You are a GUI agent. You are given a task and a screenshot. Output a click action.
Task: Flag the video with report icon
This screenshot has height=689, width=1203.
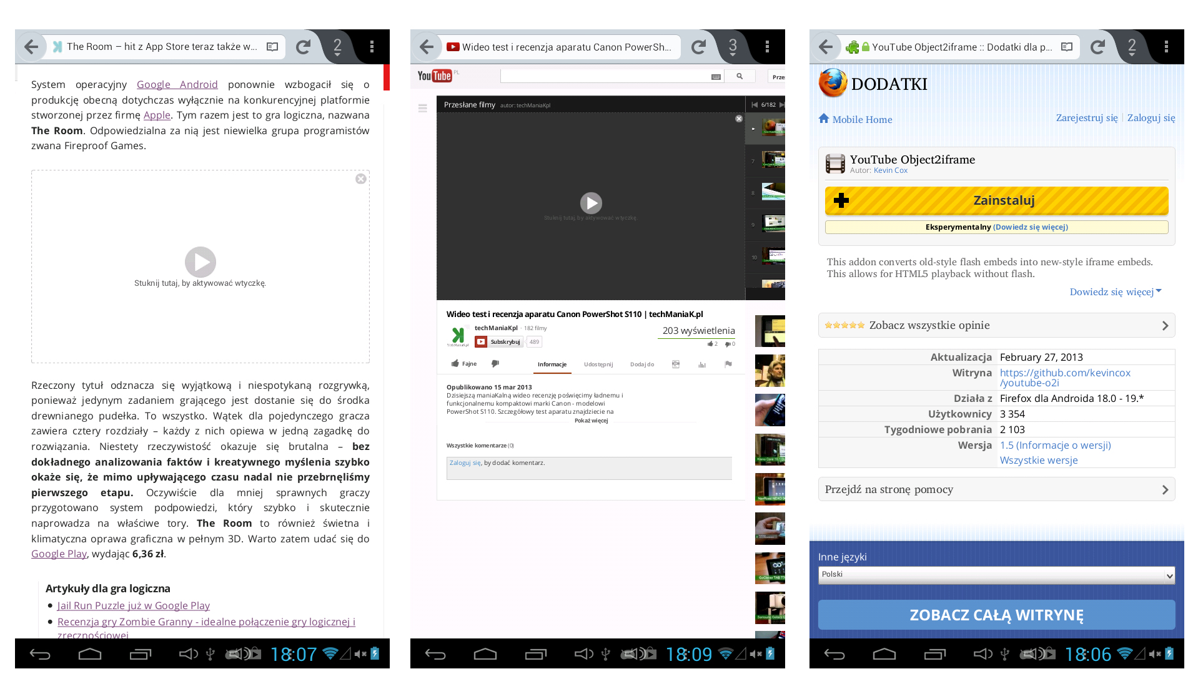pyautogui.click(x=728, y=364)
